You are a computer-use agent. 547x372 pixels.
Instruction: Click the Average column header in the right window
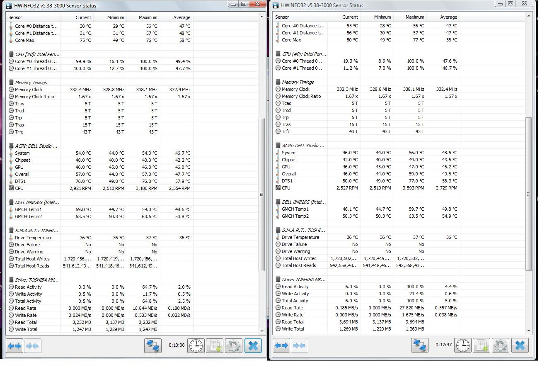(x=443, y=17)
